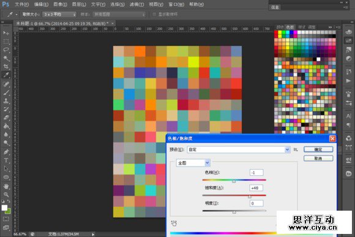Open the 窗口(W) menu
This screenshot has height=237, width=355.
[x=176, y=4]
